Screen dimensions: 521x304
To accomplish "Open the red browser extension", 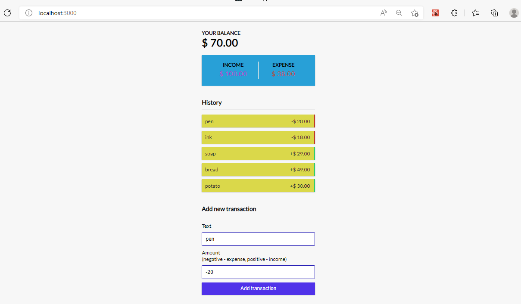I will pyautogui.click(x=435, y=13).
